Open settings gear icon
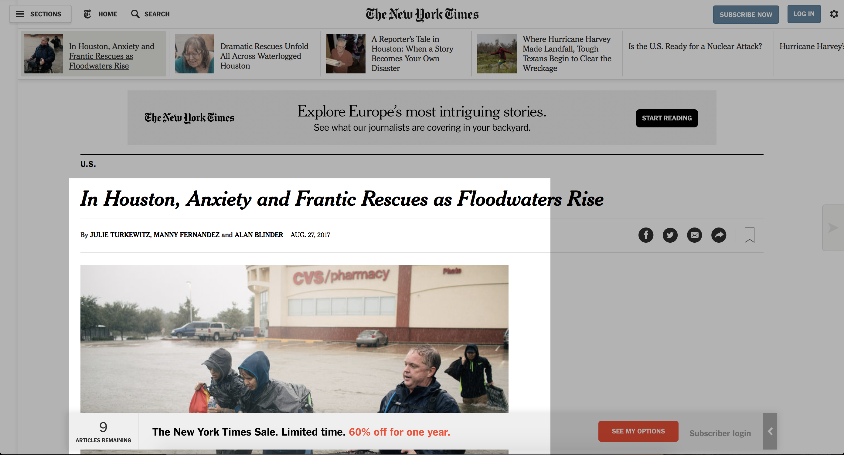Screen dimensions: 844x455 [834, 14]
